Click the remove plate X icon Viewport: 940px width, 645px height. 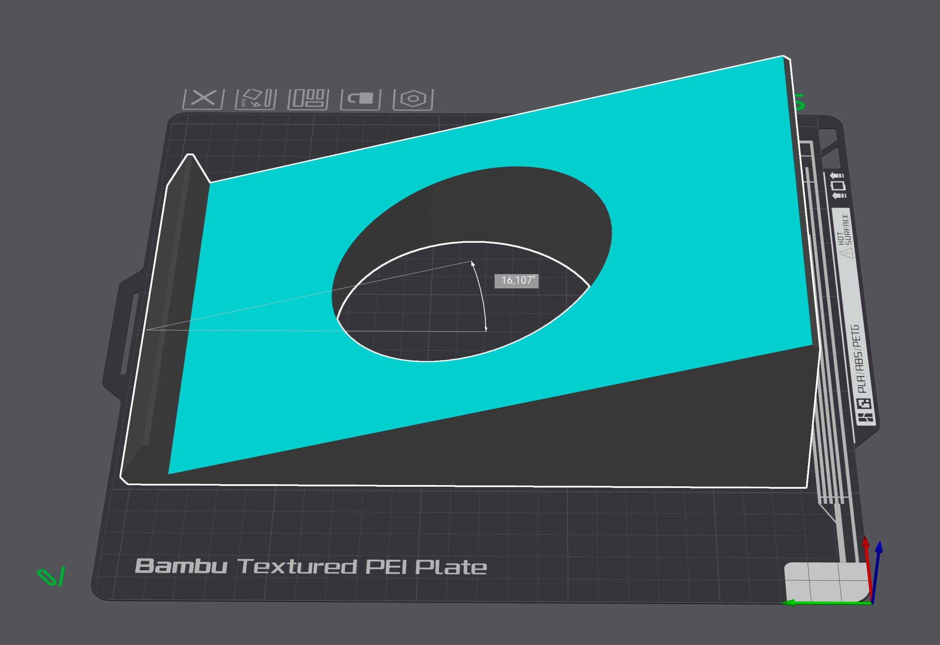point(203,99)
